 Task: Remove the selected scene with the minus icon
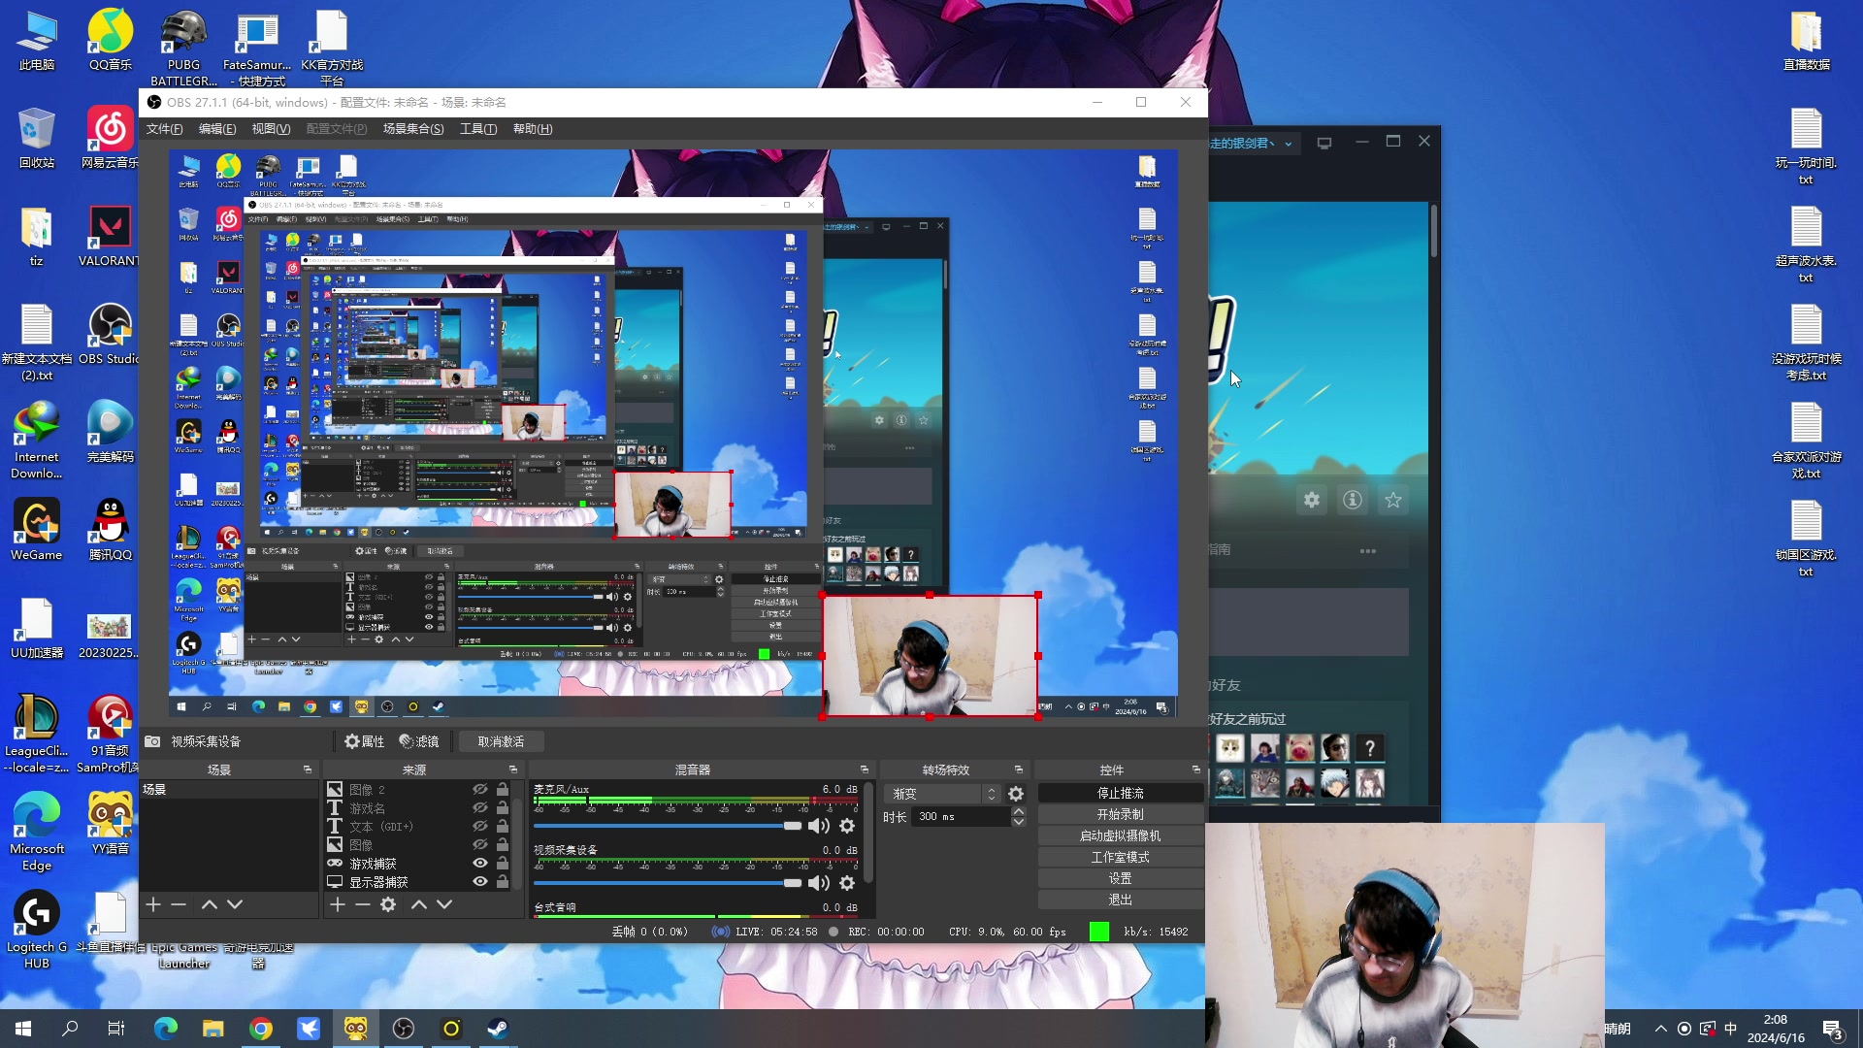pyautogui.click(x=179, y=904)
